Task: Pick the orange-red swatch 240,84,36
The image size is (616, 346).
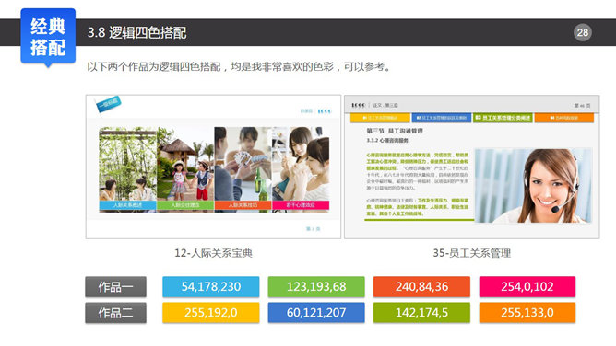Action: [421, 287]
